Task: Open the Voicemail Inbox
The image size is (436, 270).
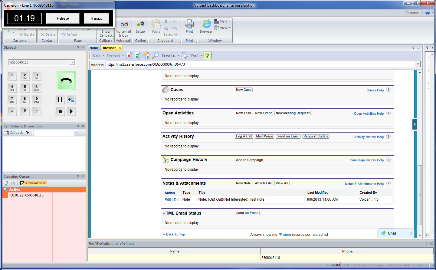Action: tap(123, 30)
